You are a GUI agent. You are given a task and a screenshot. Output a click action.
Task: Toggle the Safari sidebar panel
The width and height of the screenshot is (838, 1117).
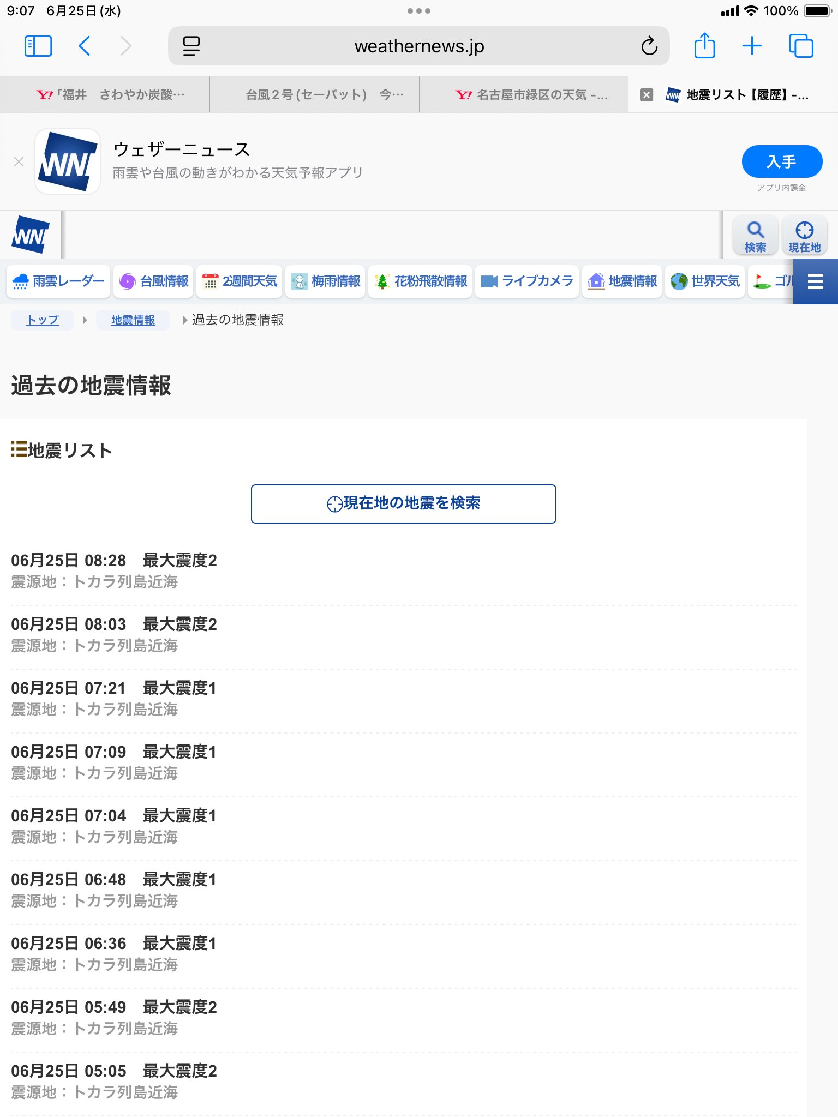pos(38,46)
